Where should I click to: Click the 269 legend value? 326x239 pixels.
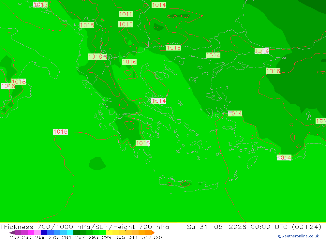point(40,237)
